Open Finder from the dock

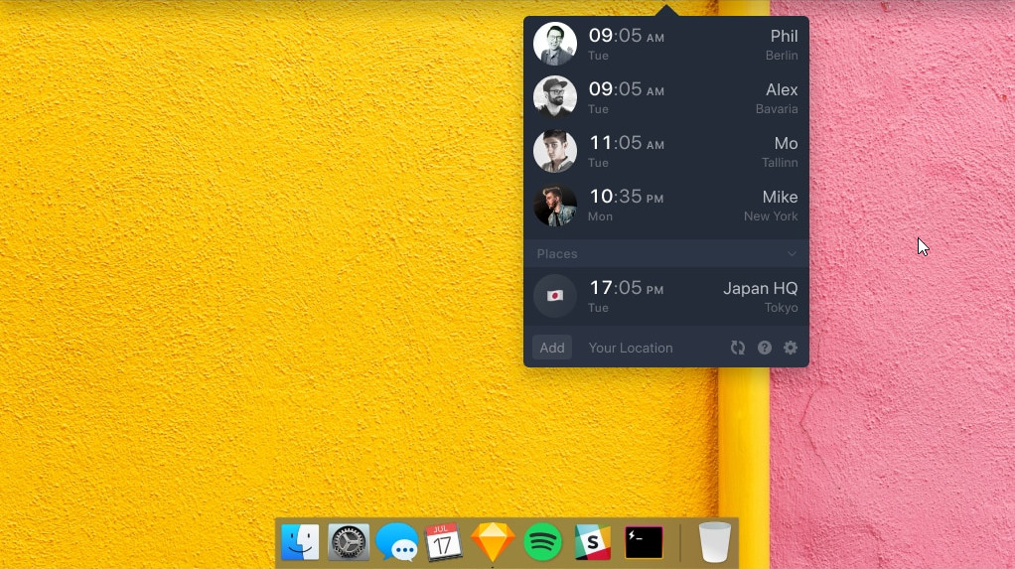point(300,542)
